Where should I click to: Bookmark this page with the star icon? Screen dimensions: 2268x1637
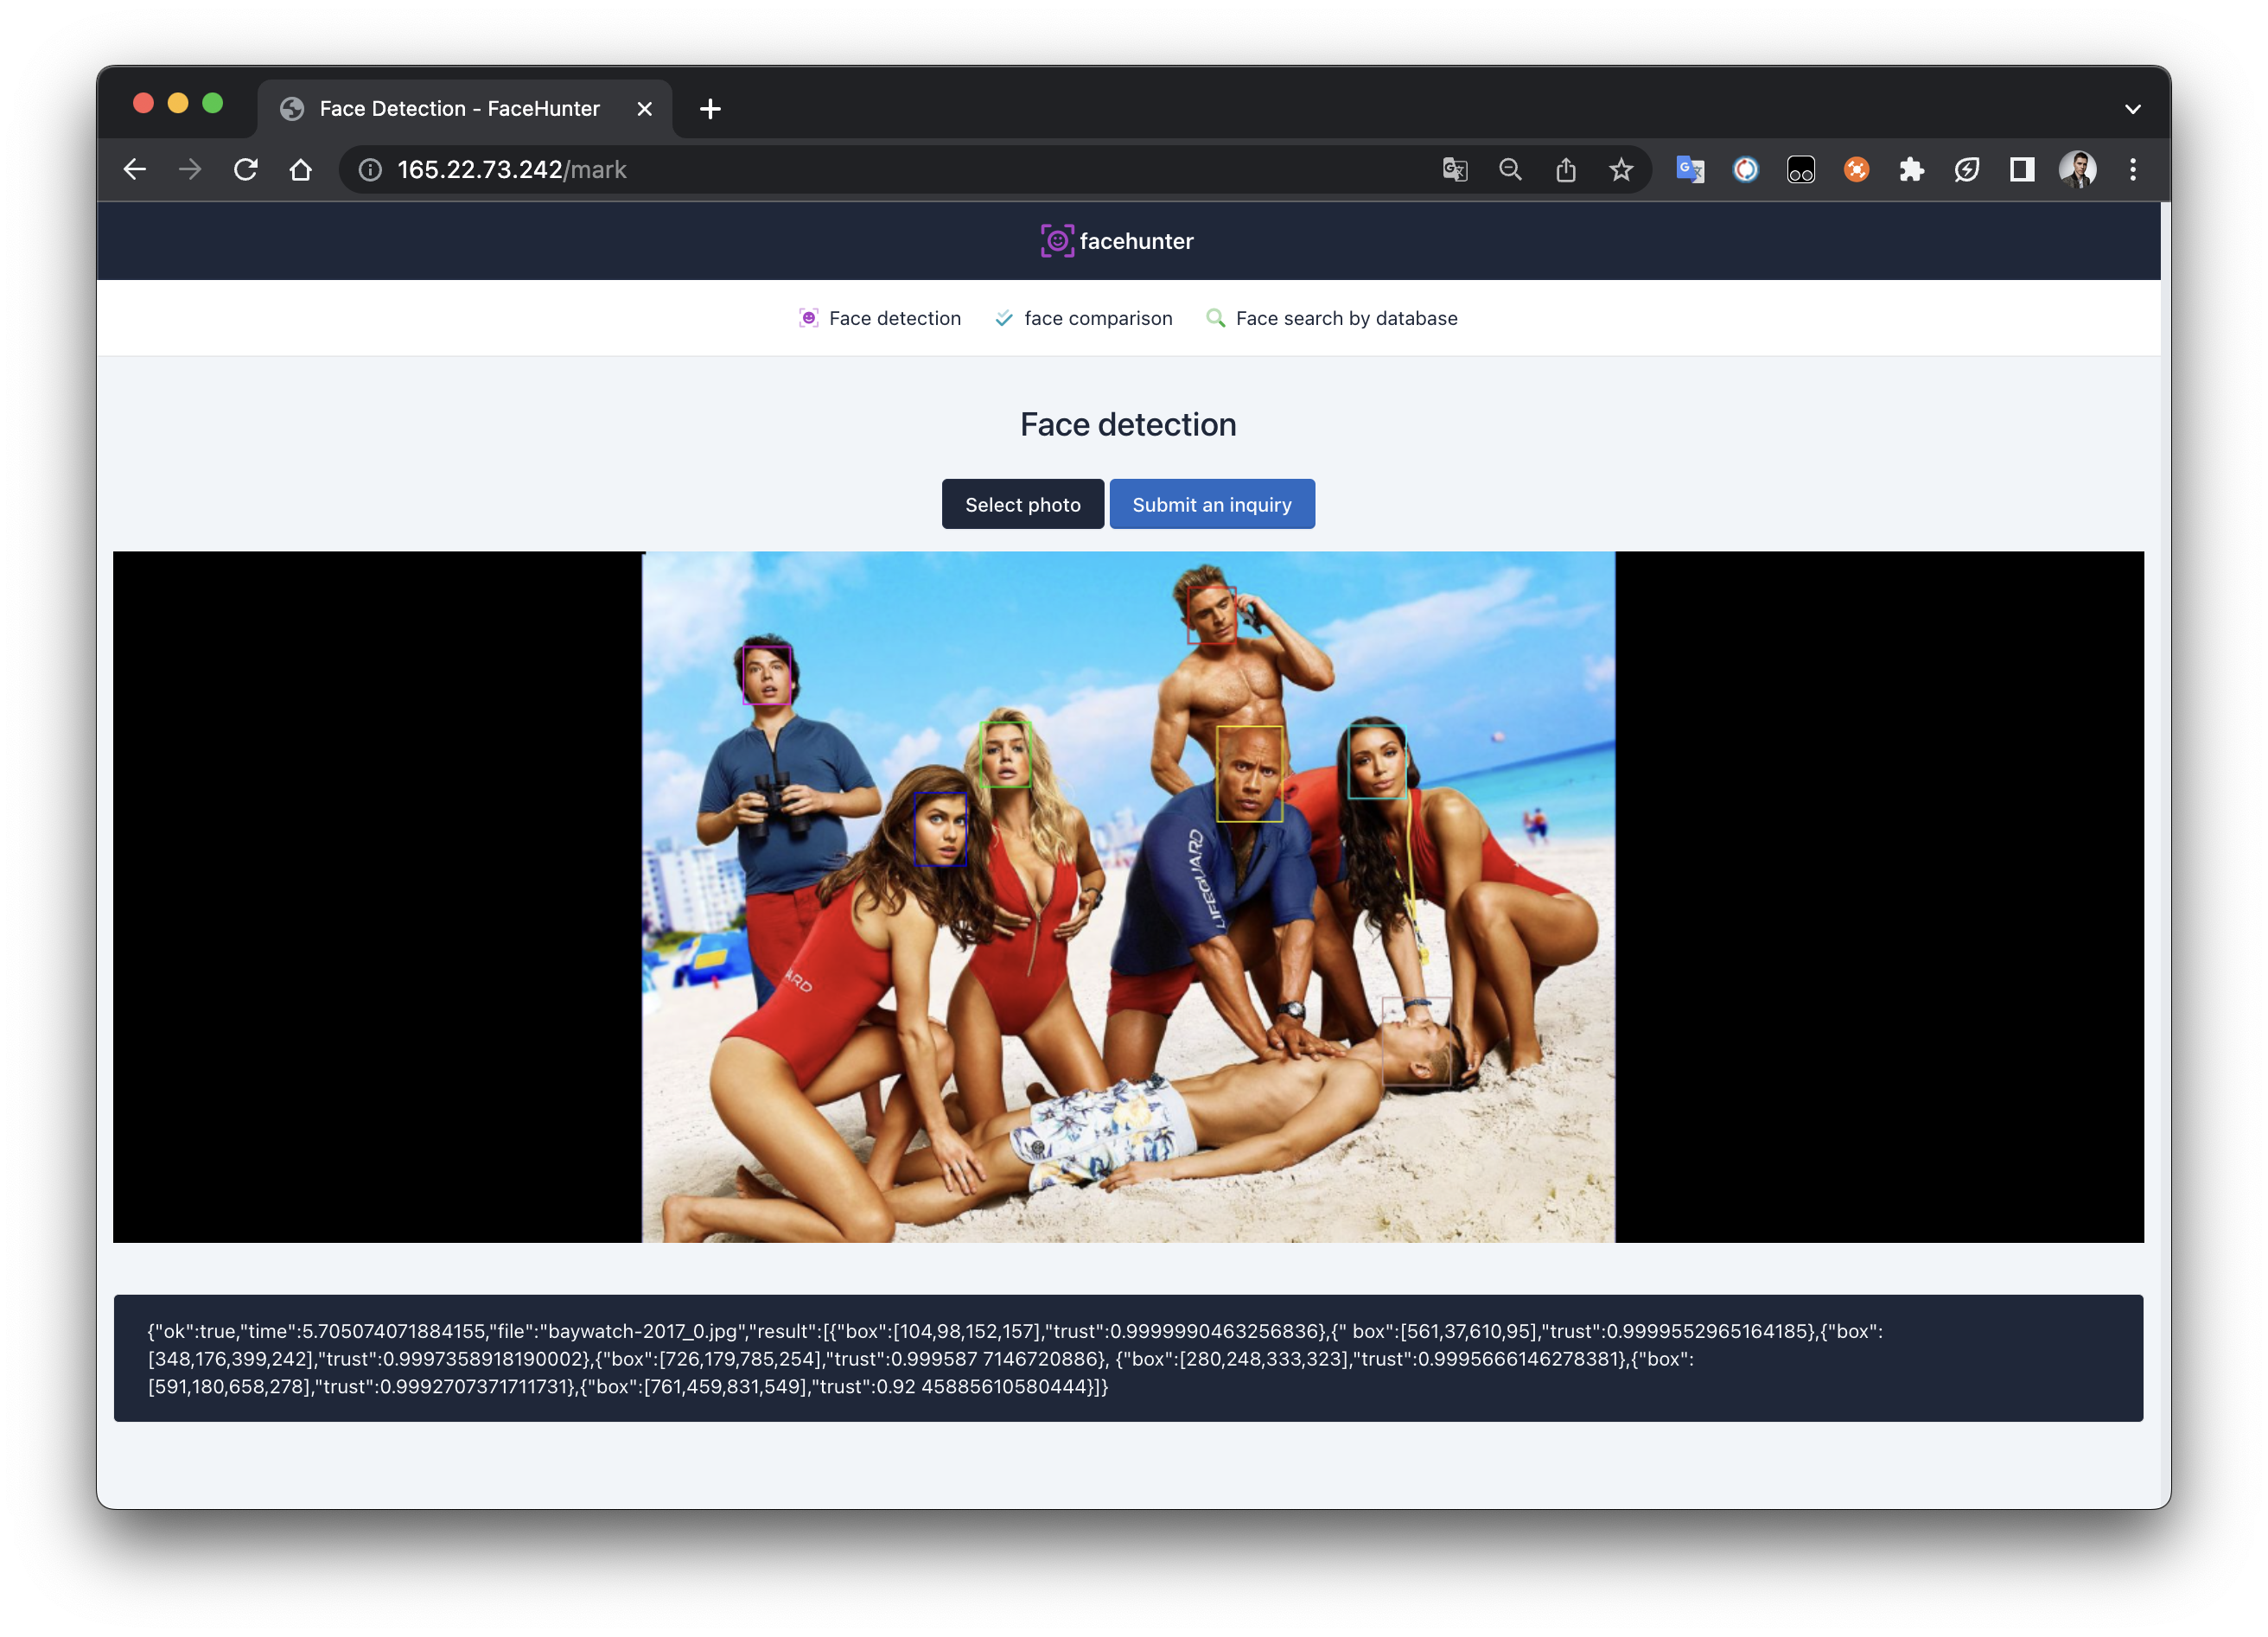(x=1621, y=170)
